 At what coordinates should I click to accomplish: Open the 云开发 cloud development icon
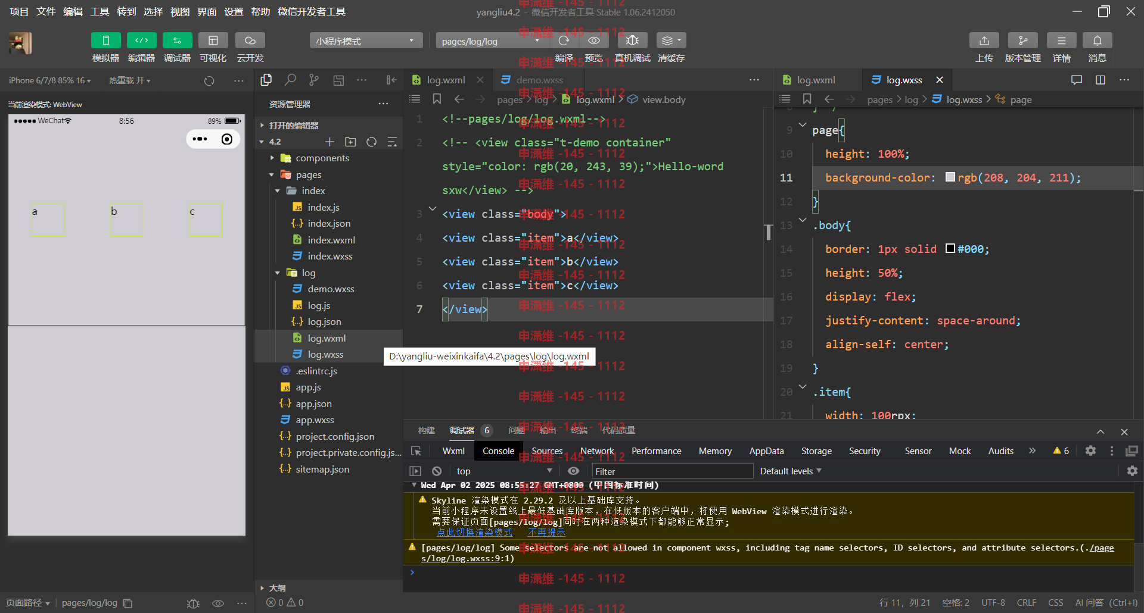(250, 40)
